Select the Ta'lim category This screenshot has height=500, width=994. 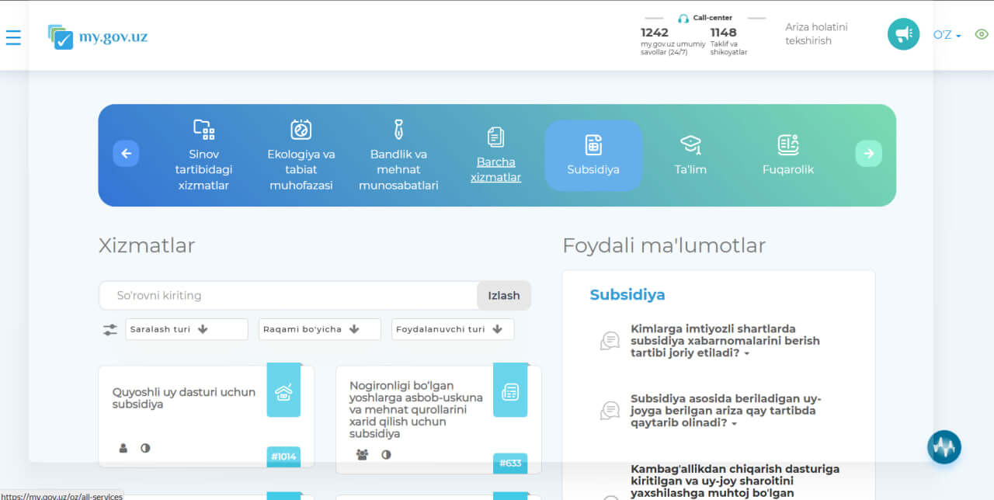[x=690, y=155]
